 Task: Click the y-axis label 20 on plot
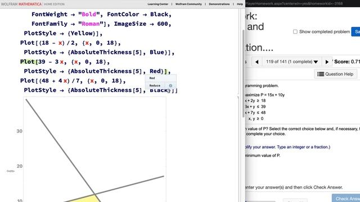[20, 166]
